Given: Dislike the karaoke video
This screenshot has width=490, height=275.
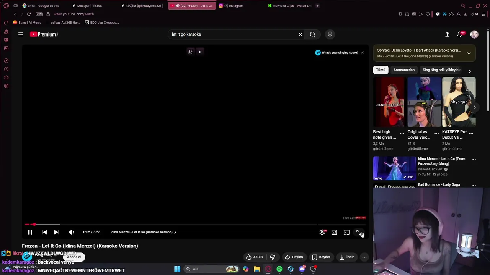Looking at the screenshot, I should click(x=273, y=257).
